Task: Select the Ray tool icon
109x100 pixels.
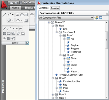Action: tap(9, 29)
